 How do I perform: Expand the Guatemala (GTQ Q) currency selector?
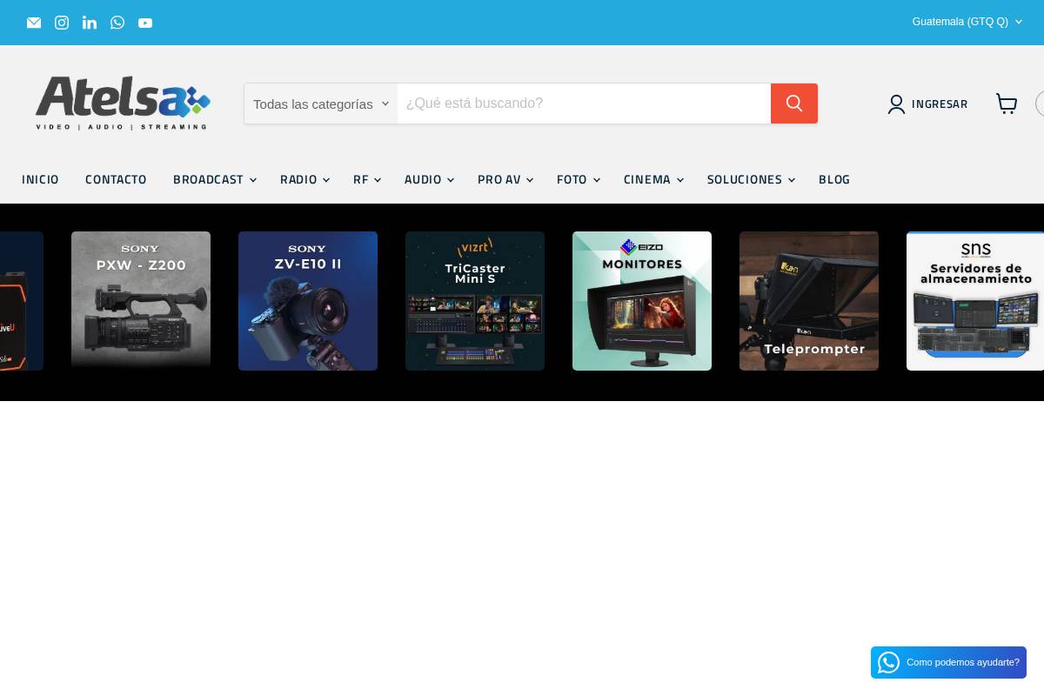[966, 22]
